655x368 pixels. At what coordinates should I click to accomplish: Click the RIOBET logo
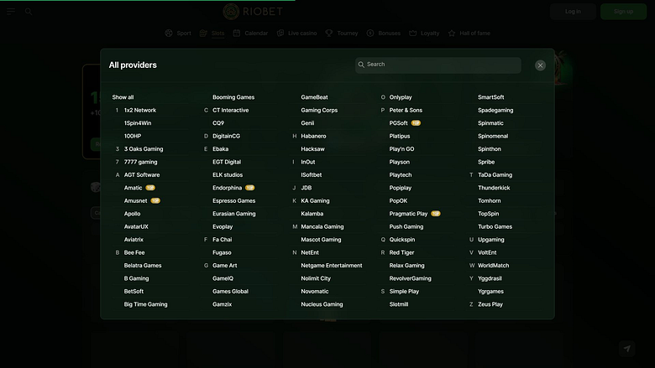click(x=253, y=12)
